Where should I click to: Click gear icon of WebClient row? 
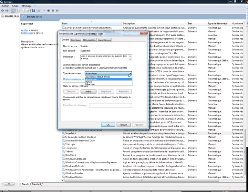point(63,155)
